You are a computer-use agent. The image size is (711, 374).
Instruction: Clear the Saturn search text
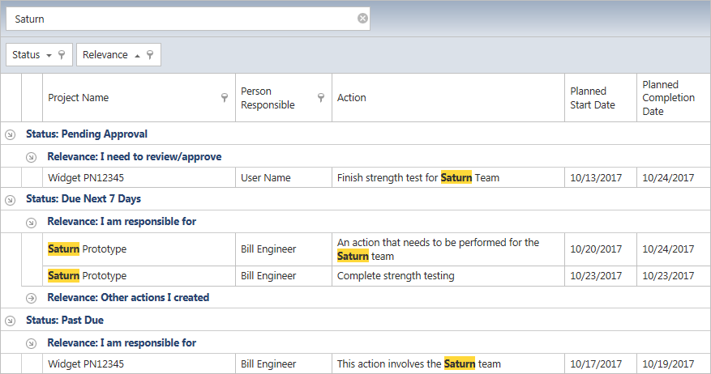pyautogui.click(x=362, y=19)
